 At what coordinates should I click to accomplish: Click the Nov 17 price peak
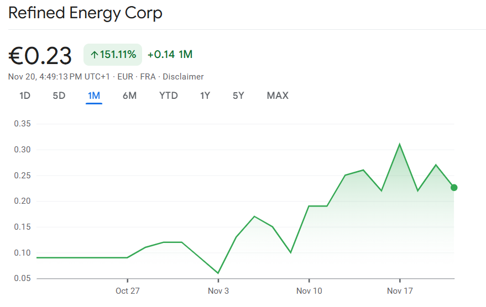tap(399, 145)
